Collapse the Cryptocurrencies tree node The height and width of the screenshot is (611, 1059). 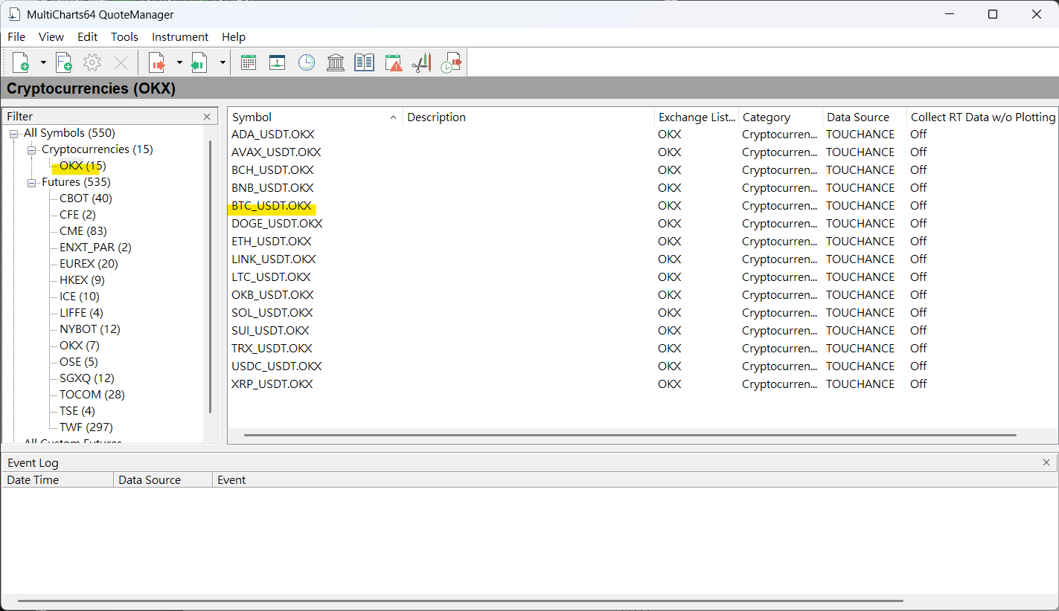pyautogui.click(x=32, y=149)
